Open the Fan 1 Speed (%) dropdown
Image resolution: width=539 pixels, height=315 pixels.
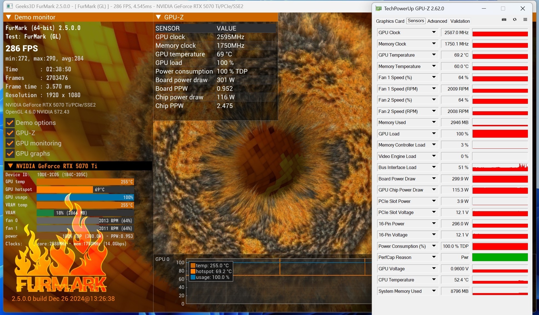pyautogui.click(x=434, y=77)
